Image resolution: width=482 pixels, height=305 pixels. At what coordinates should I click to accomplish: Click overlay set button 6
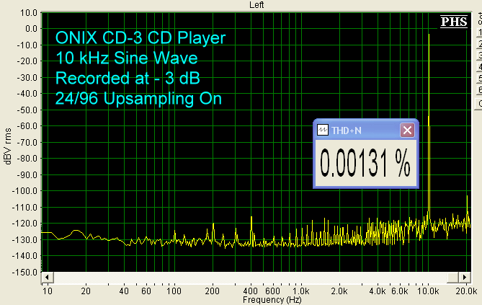click(x=479, y=90)
